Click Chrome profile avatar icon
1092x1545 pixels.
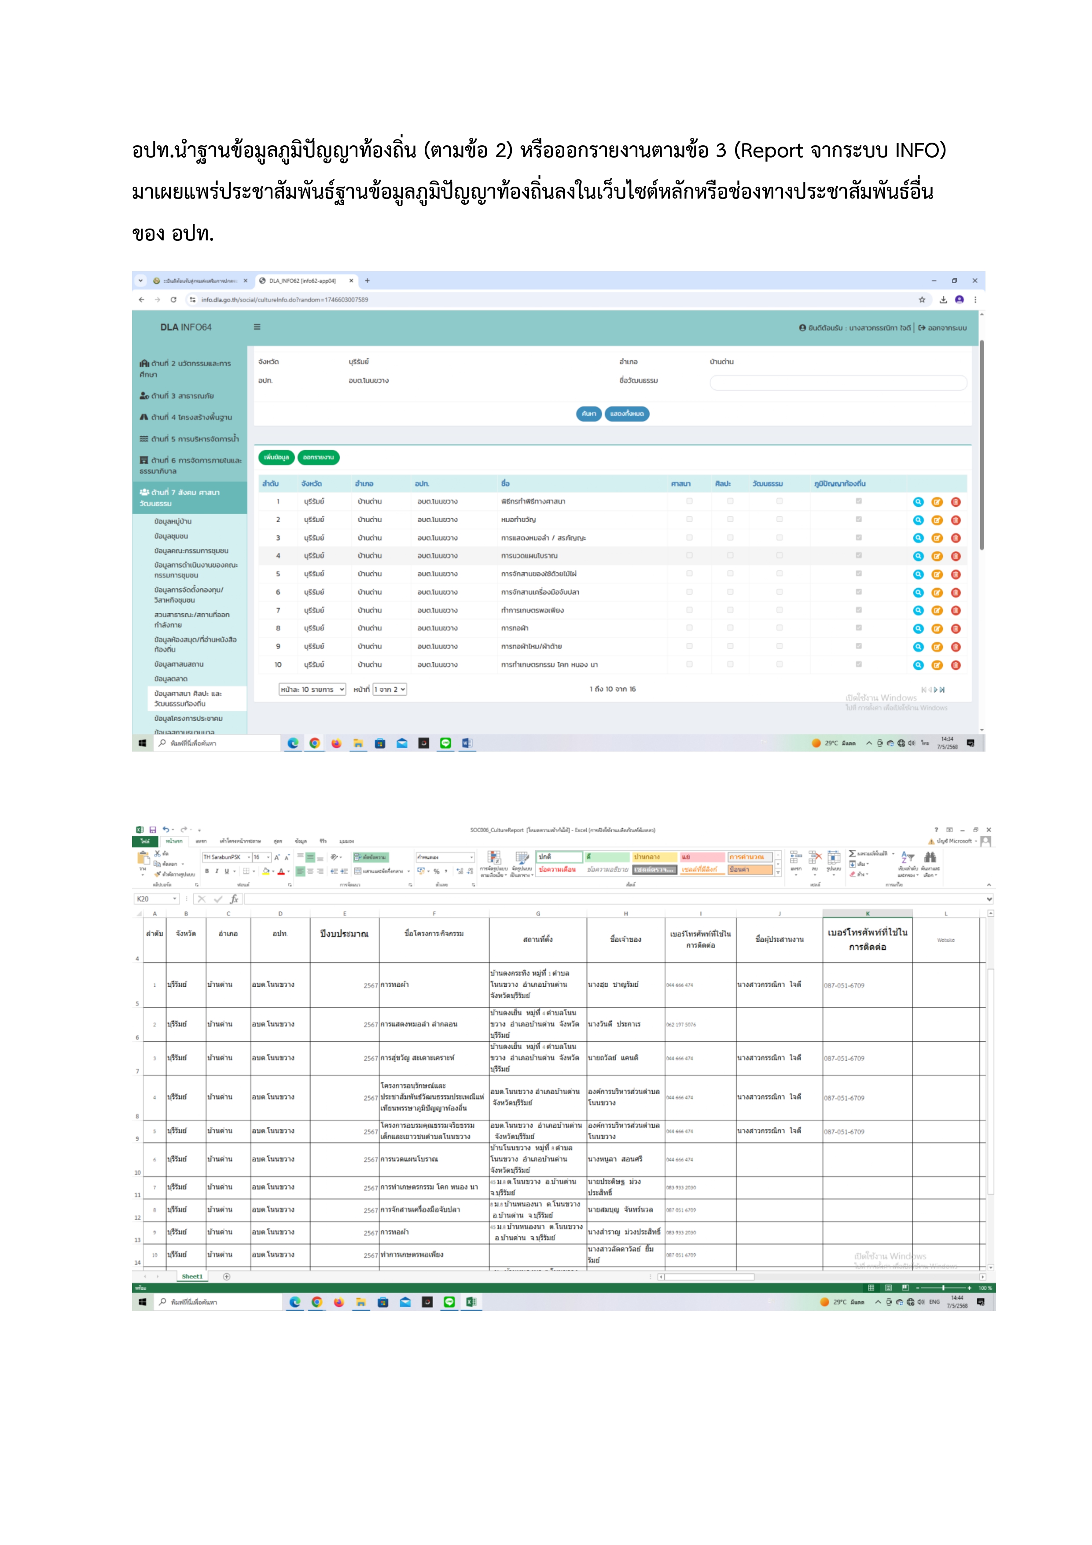[960, 300]
